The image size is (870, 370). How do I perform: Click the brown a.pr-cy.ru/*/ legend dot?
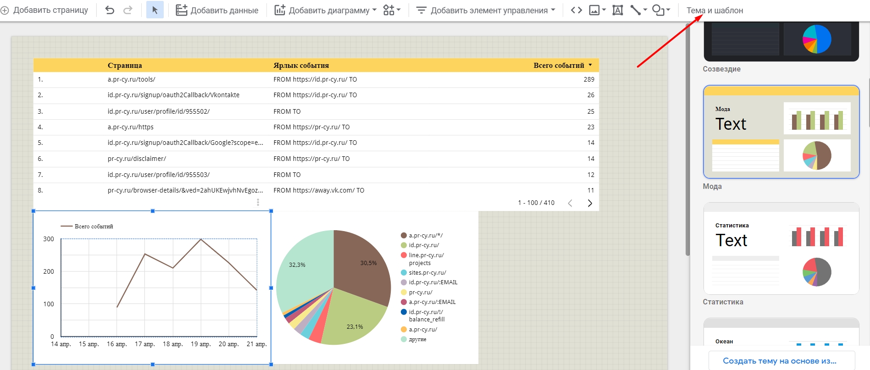click(x=404, y=236)
